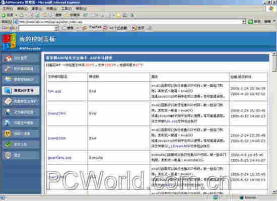The height and width of the screenshot is (201, 277).
Task: Select the highlighted ASP trojan scan sidebar item
Action: point(21,91)
